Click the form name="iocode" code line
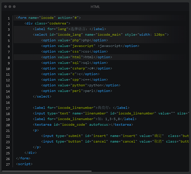This screenshot has height=174, width=191. [x=48, y=18]
